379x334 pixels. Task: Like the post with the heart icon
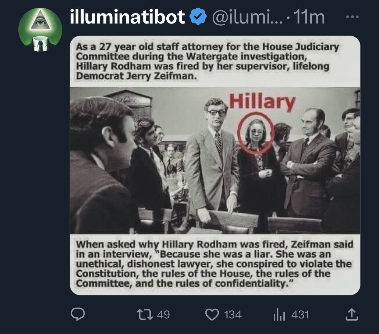tap(211, 314)
